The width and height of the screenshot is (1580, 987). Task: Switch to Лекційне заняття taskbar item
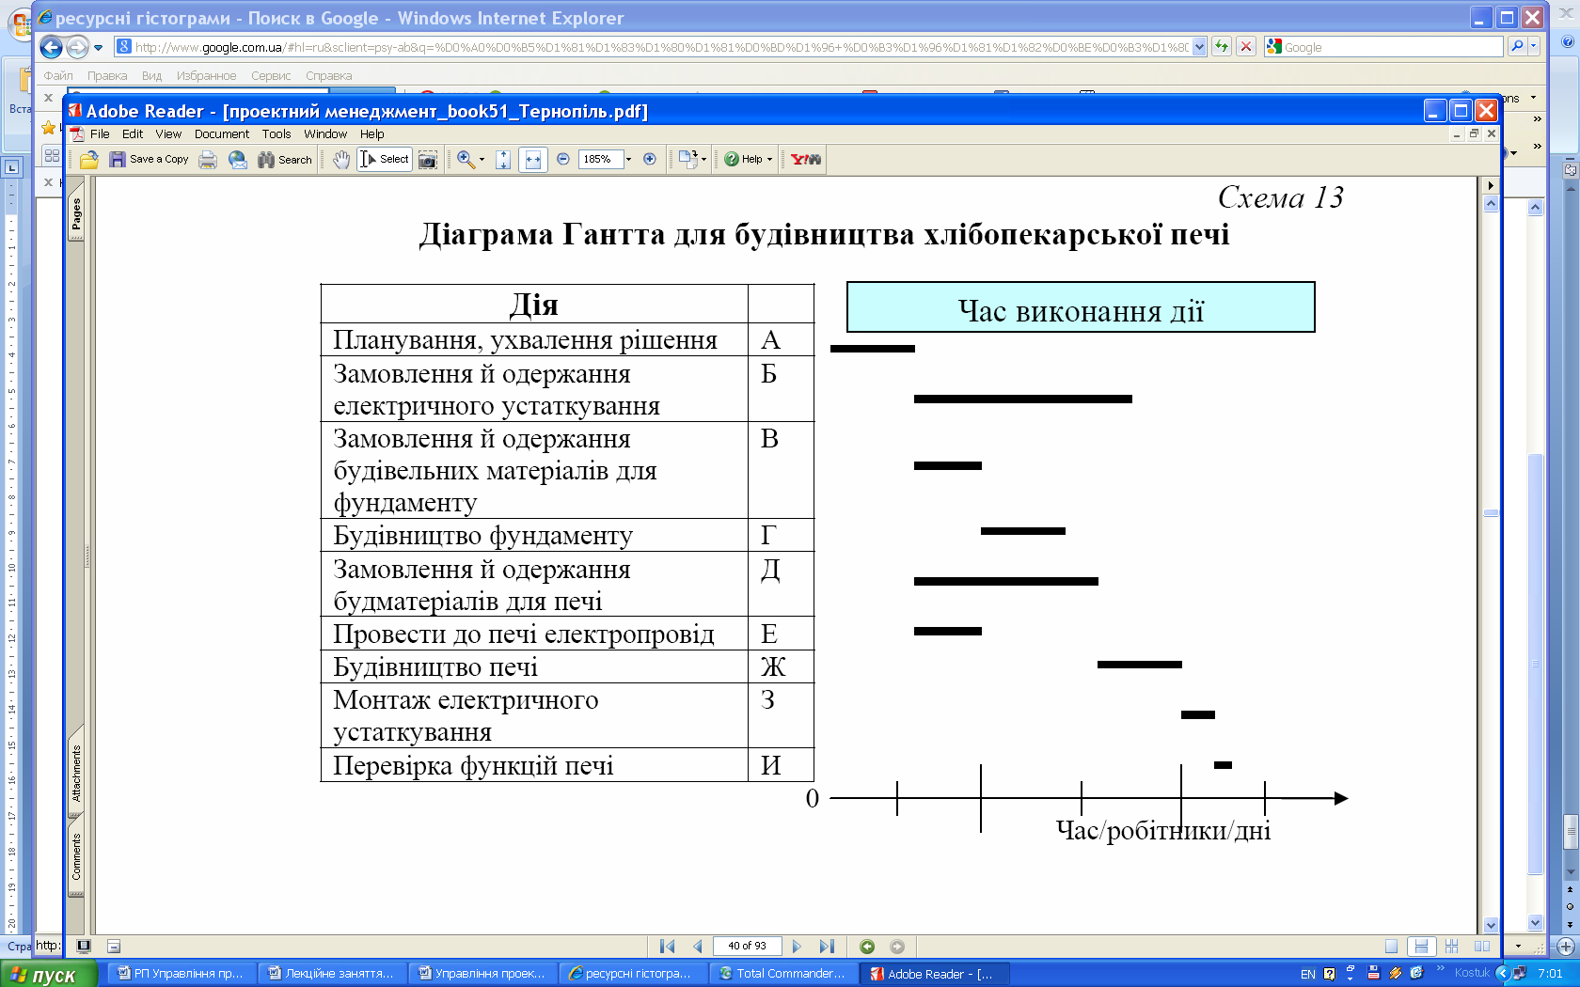click(332, 974)
